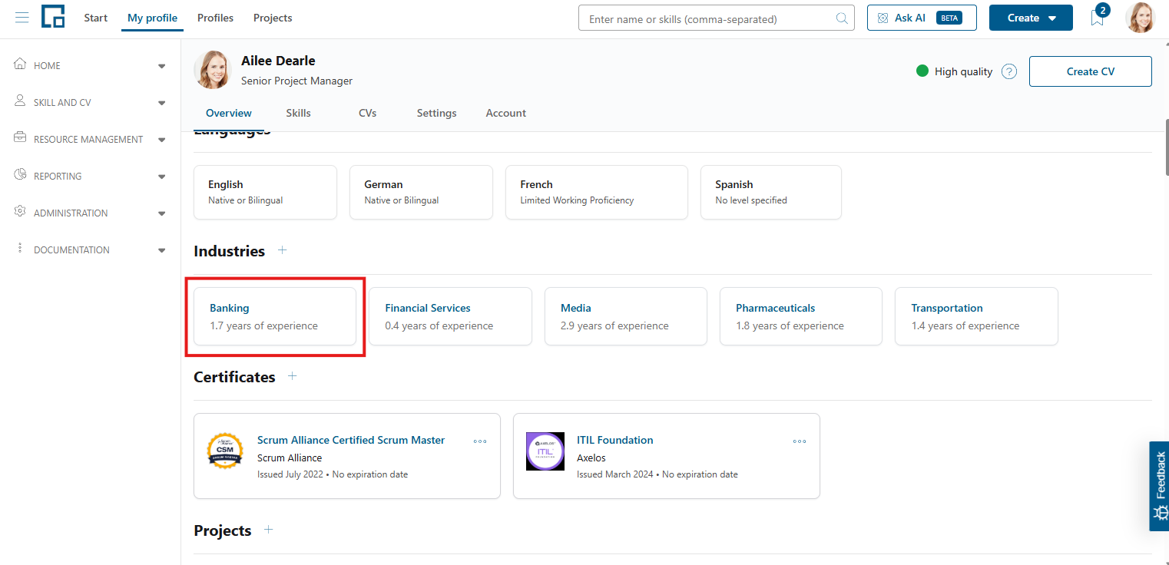Select the Spanish language card
The image size is (1169, 565).
(771, 192)
